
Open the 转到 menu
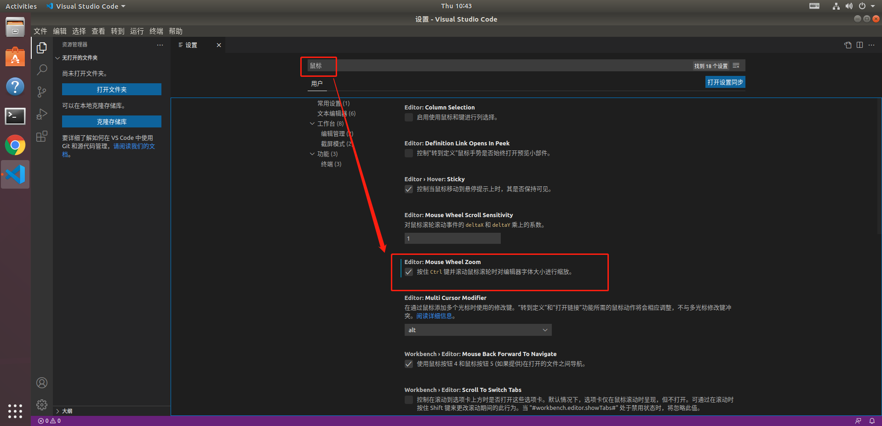click(x=118, y=31)
